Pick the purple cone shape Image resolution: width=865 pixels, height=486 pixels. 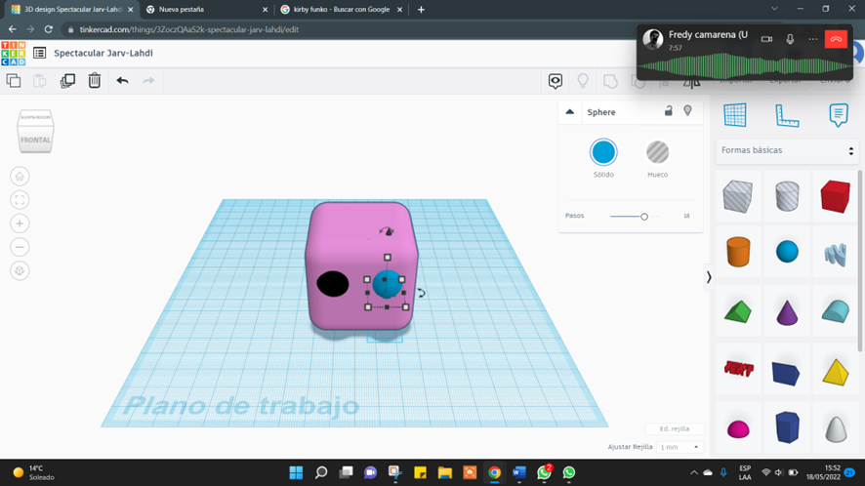[x=787, y=311]
